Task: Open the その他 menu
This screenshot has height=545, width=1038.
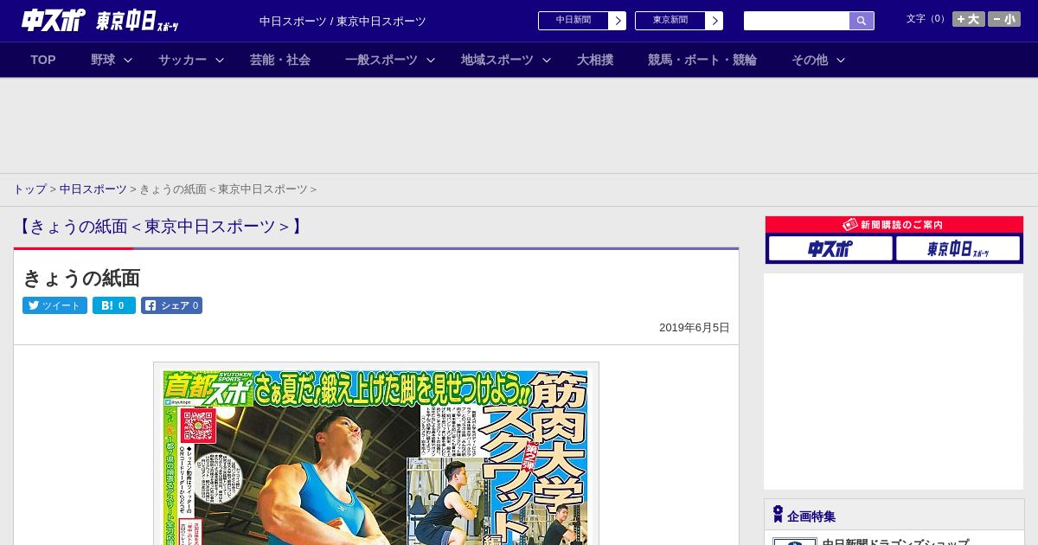Action: 810,60
